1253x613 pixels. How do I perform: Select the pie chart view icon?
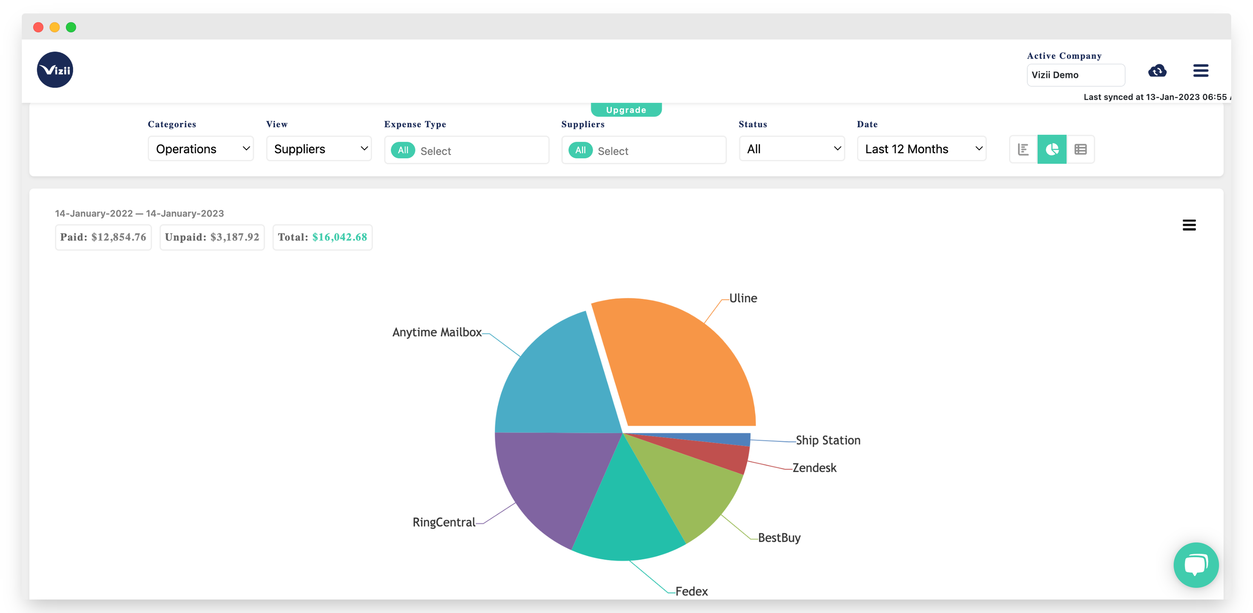pyautogui.click(x=1052, y=149)
